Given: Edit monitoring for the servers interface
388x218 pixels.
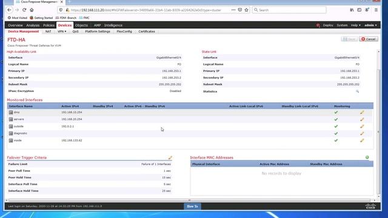Looking at the screenshot, I should [362, 119].
